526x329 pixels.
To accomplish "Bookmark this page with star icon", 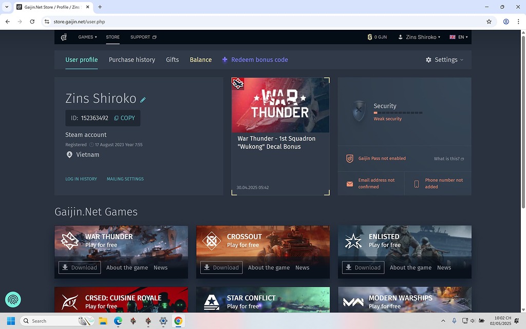I will [x=489, y=22].
